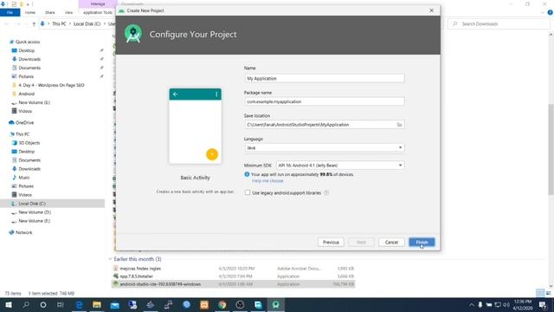Click Local Disk (C:) in the address breadcrumb

(87, 23)
